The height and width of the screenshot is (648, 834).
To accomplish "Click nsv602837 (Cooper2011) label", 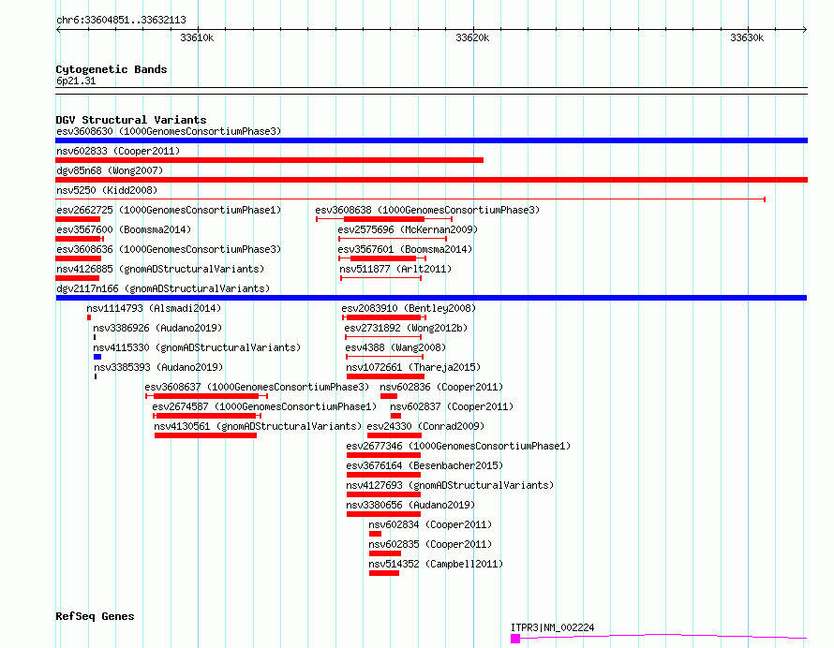I will tap(452, 406).
